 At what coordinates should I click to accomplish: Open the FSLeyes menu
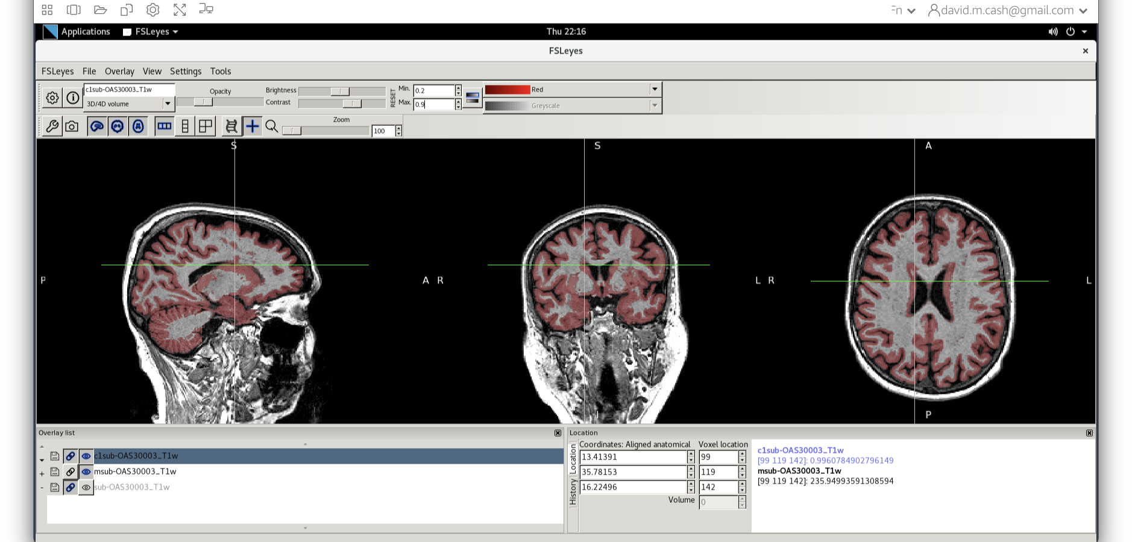57,71
